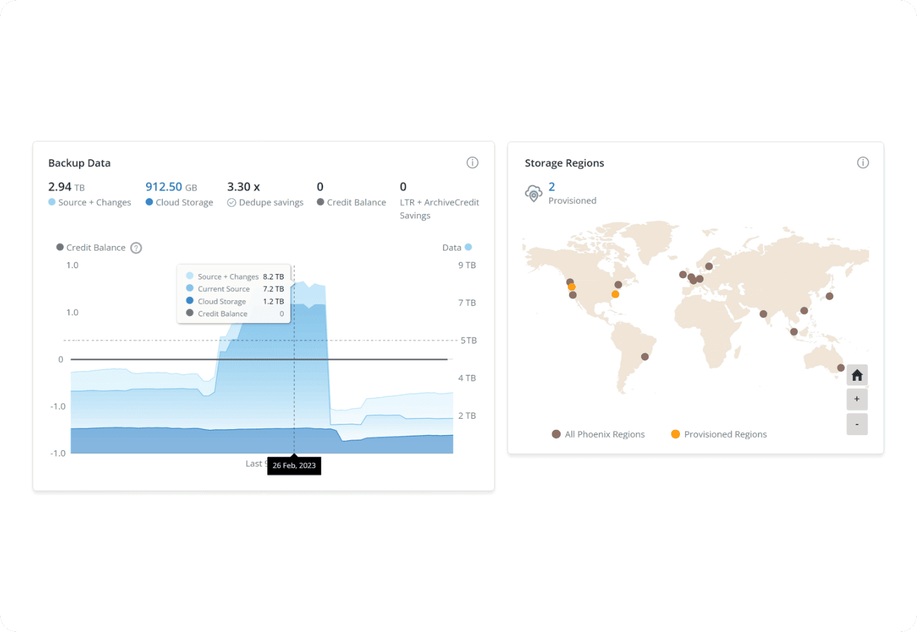Toggle Provisioned Regions map legend
Viewport: 917px width, 632px height.
719,434
